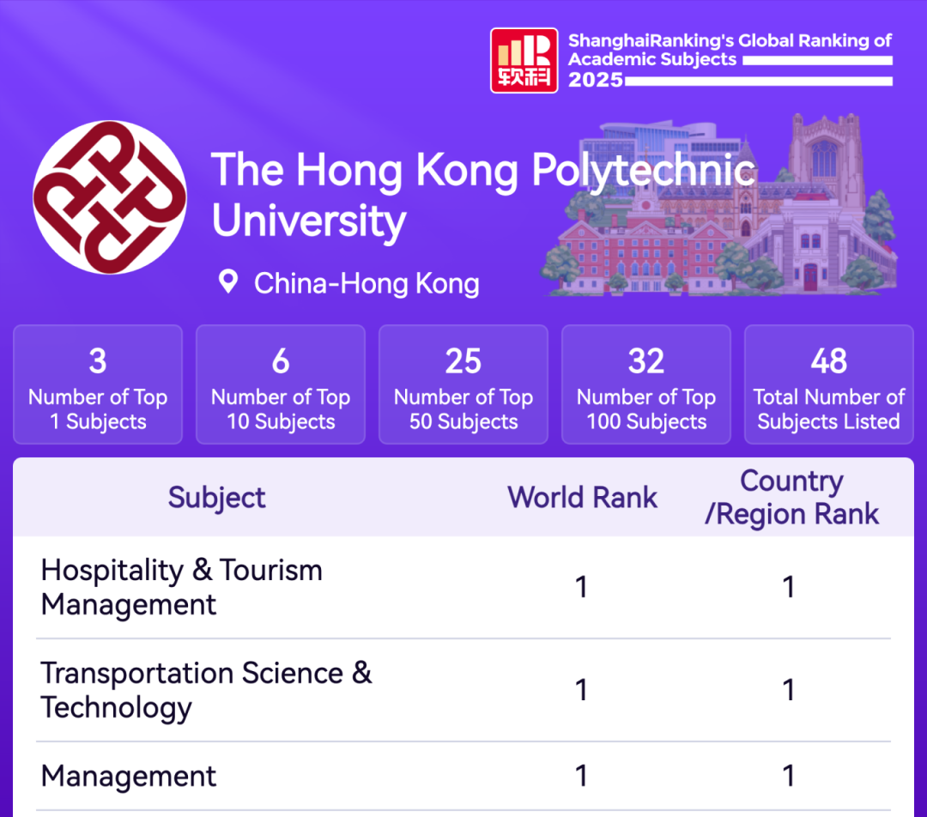Viewport: 927px width, 817px height.
Task: Select the Total Number of Subjects Listed card
Action: (x=829, y=384)
